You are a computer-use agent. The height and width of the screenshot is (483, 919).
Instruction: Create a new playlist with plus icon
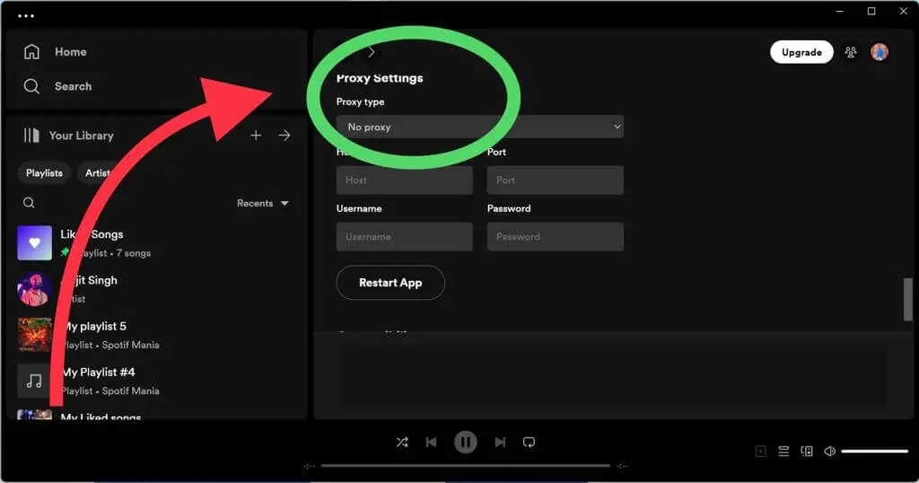(x=256, y=136)
